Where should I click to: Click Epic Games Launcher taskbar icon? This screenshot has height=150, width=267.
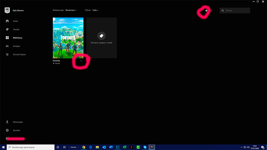(152, 147)
